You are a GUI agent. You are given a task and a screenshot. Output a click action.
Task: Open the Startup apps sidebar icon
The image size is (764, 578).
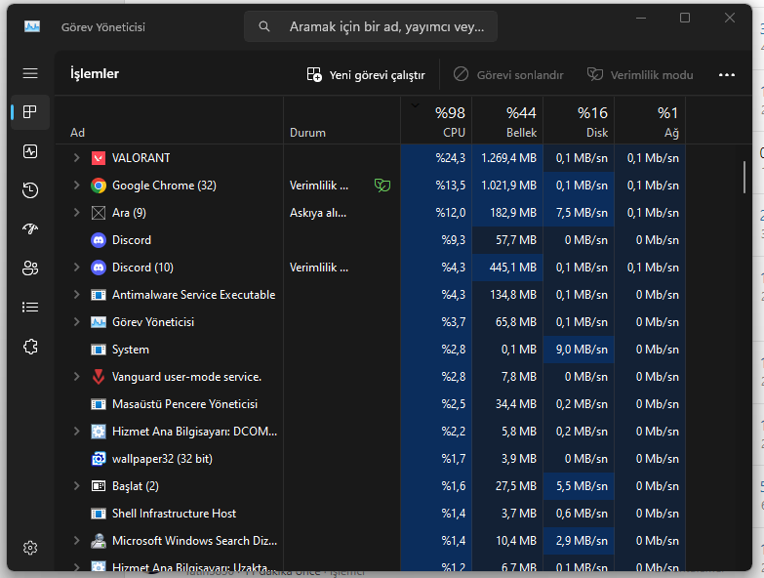tap(30, 228)
